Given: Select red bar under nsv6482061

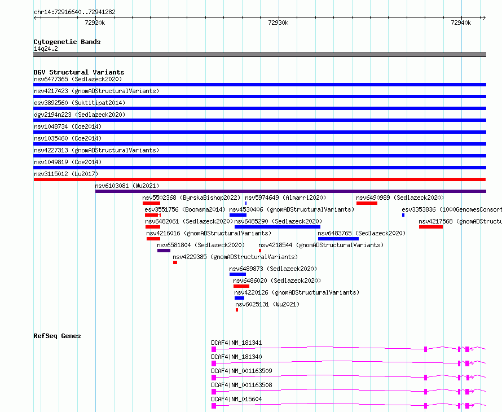Looking at the screenshot, I should point(153,227).
